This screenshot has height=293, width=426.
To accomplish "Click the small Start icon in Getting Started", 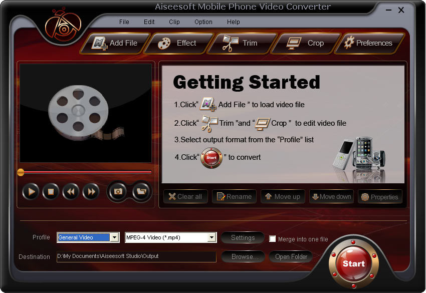I will pyautogui.click(x=211, y=158).
